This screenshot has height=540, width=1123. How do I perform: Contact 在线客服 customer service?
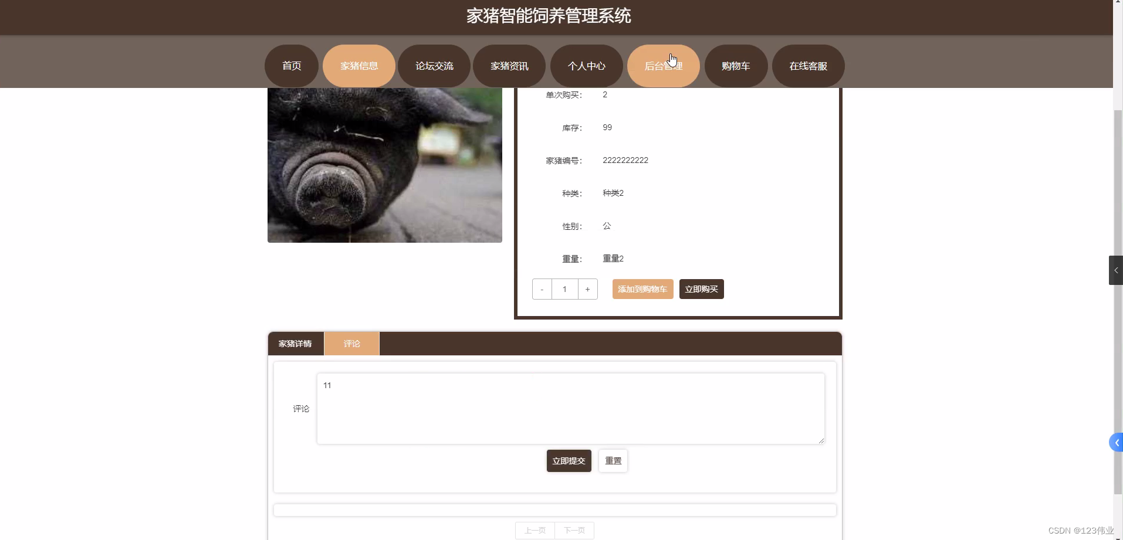point(808,66)
